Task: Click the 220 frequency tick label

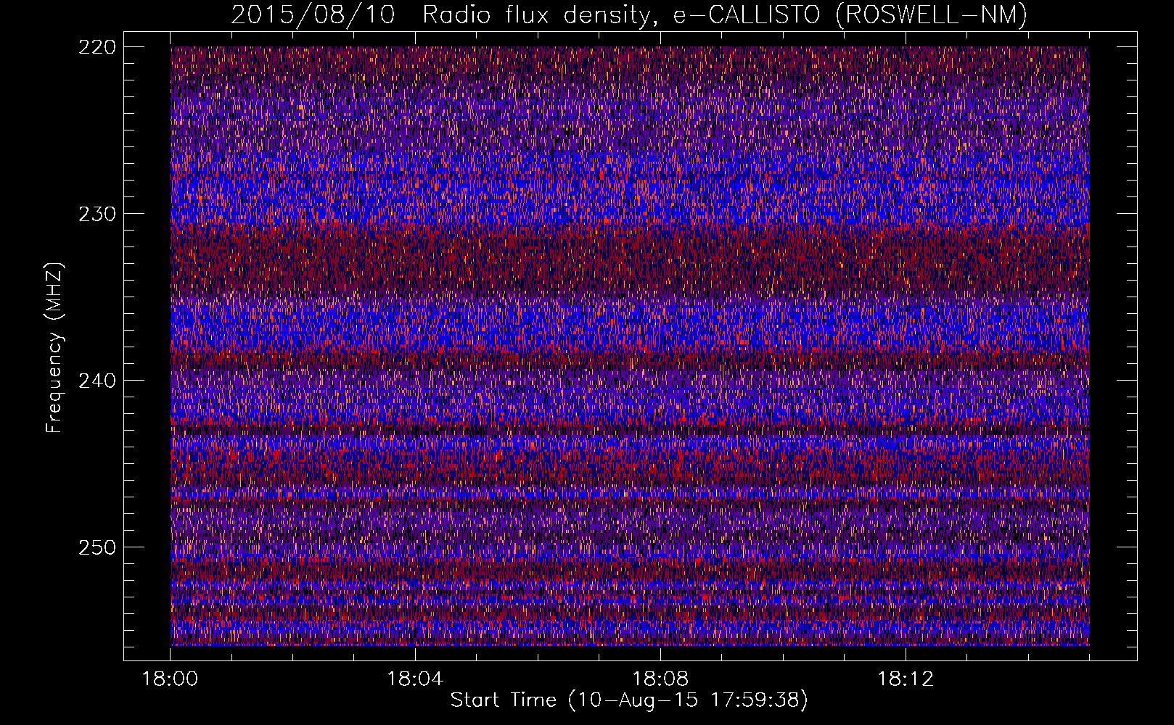Action: click(x=97, y=47)
